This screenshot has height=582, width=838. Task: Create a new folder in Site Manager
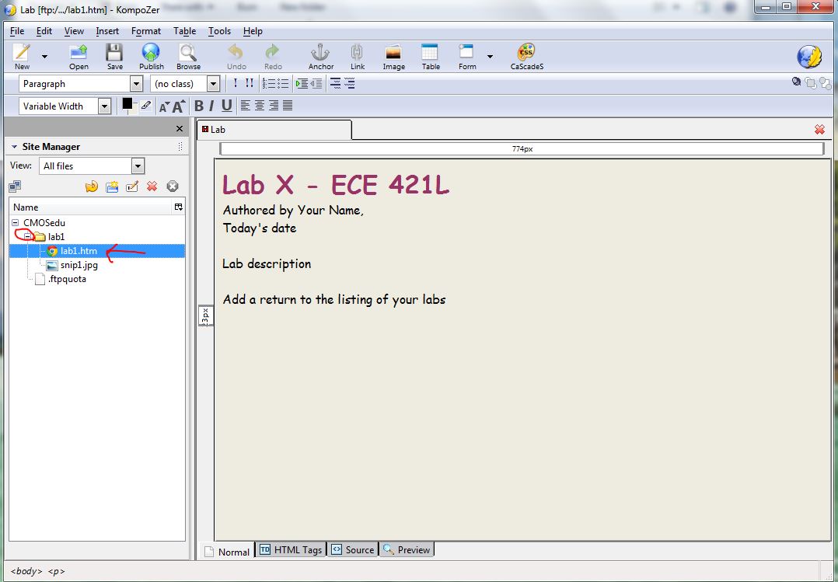click(112, 186)
